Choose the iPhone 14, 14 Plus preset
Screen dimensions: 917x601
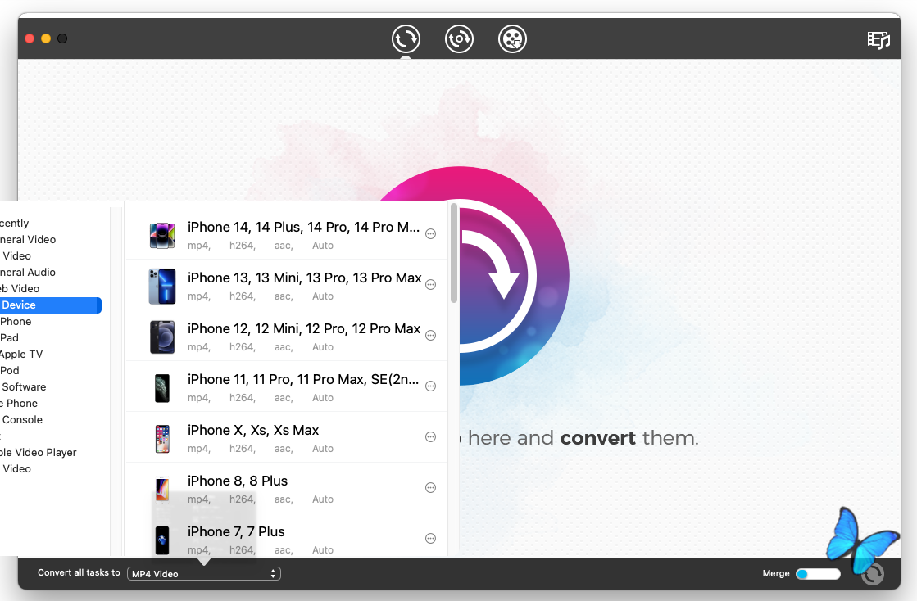click(x=287, y=234)
